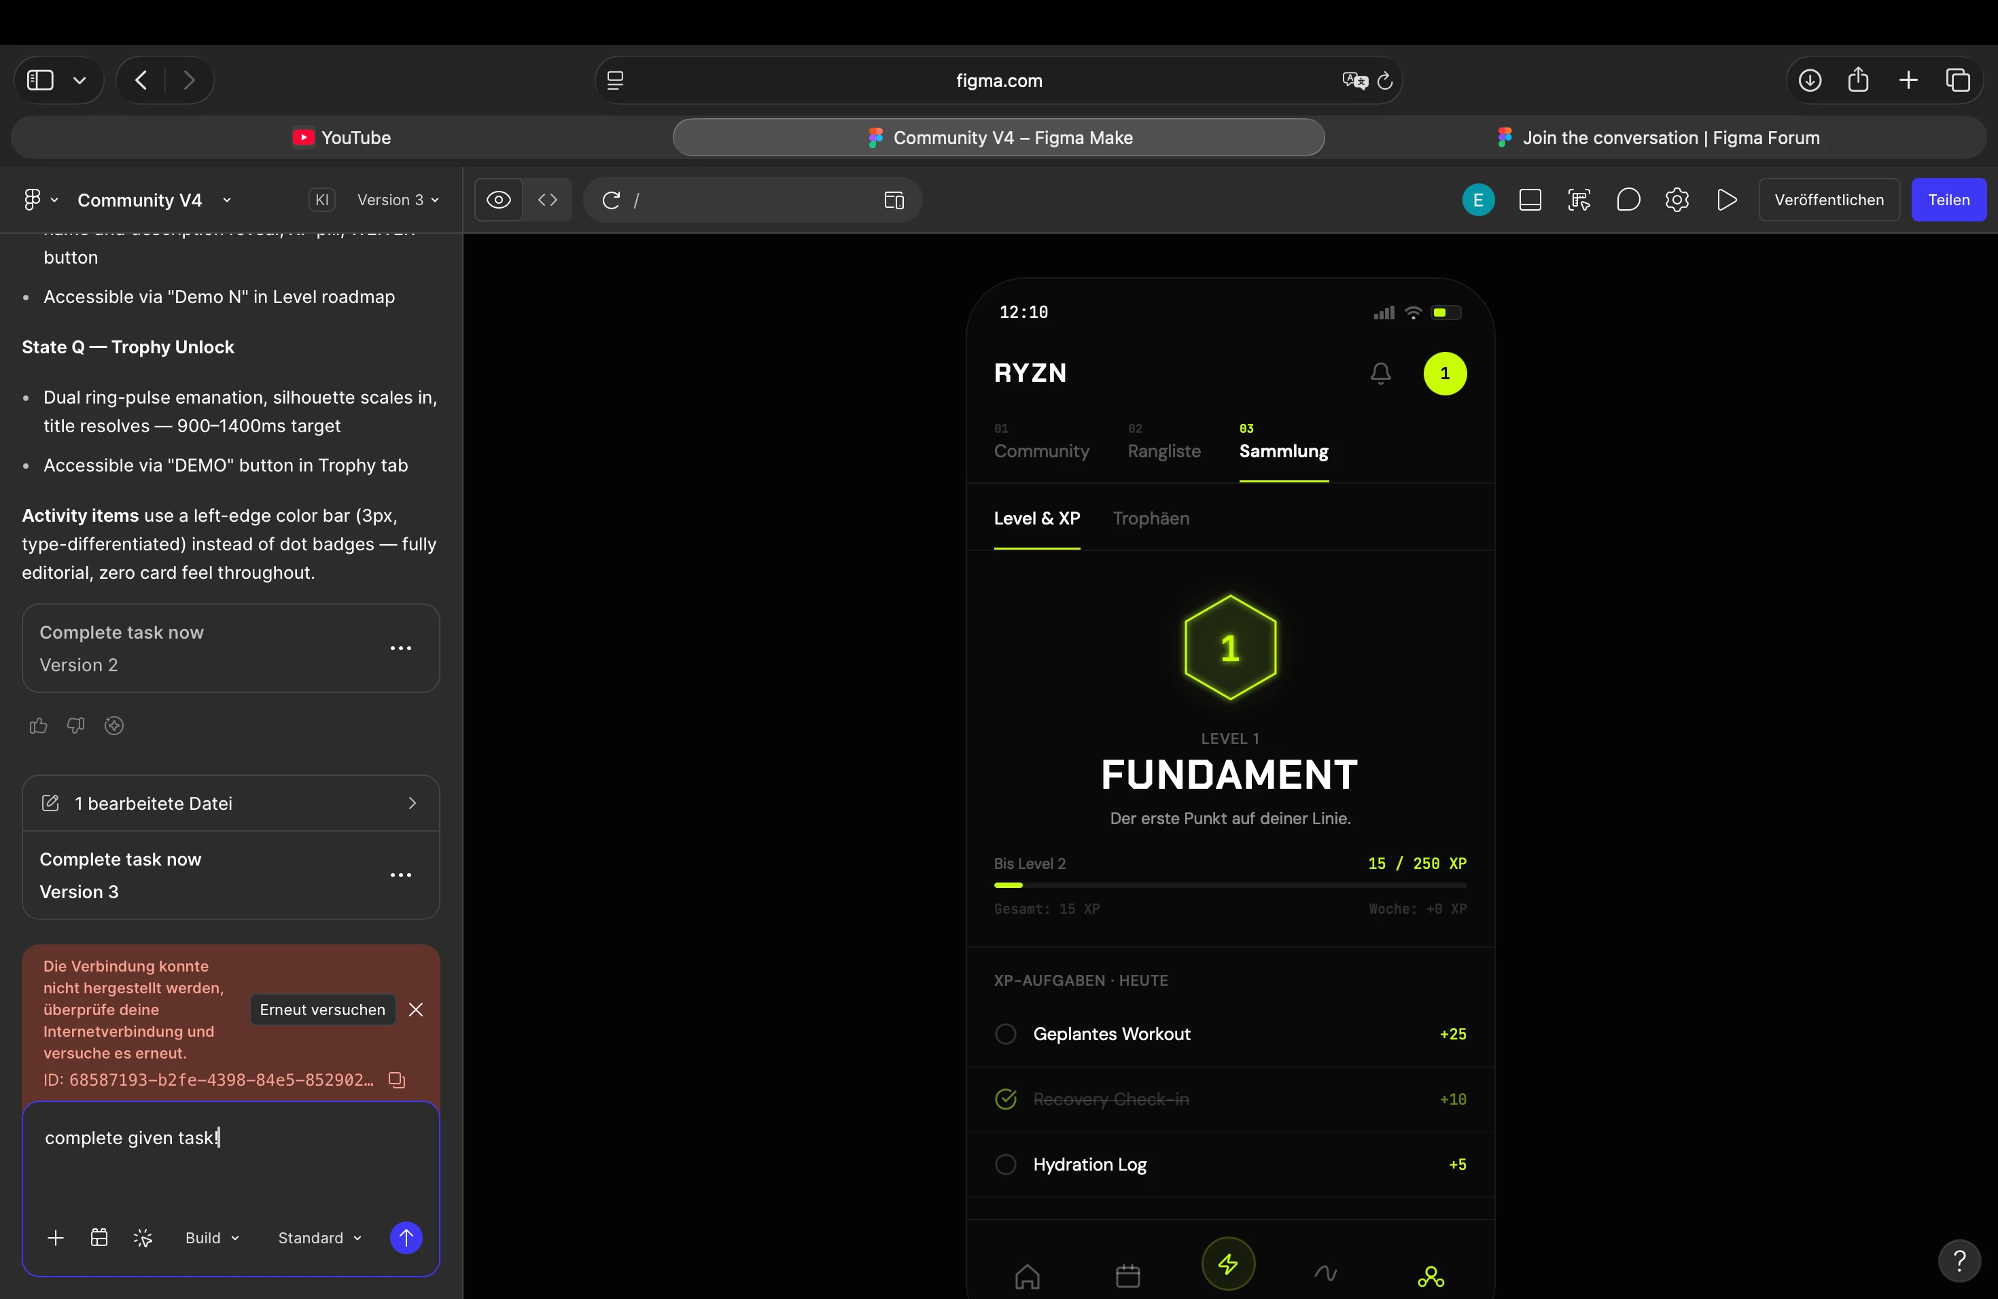Send the prompt with the arrow button

(406, 1238)
